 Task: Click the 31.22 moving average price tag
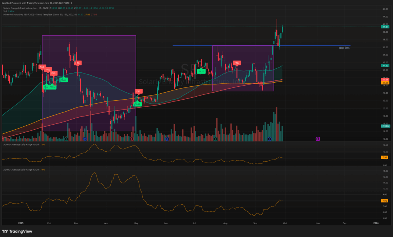(385, 65)
